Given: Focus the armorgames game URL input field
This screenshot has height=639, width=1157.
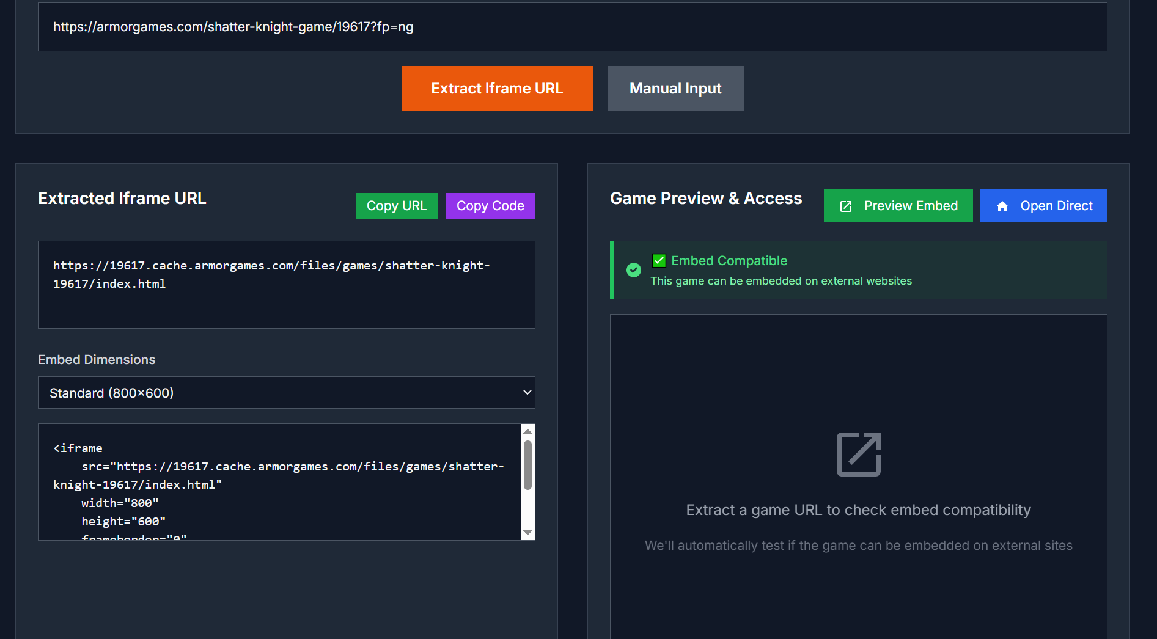Looking at the screenshot, I should pos(572,27).
